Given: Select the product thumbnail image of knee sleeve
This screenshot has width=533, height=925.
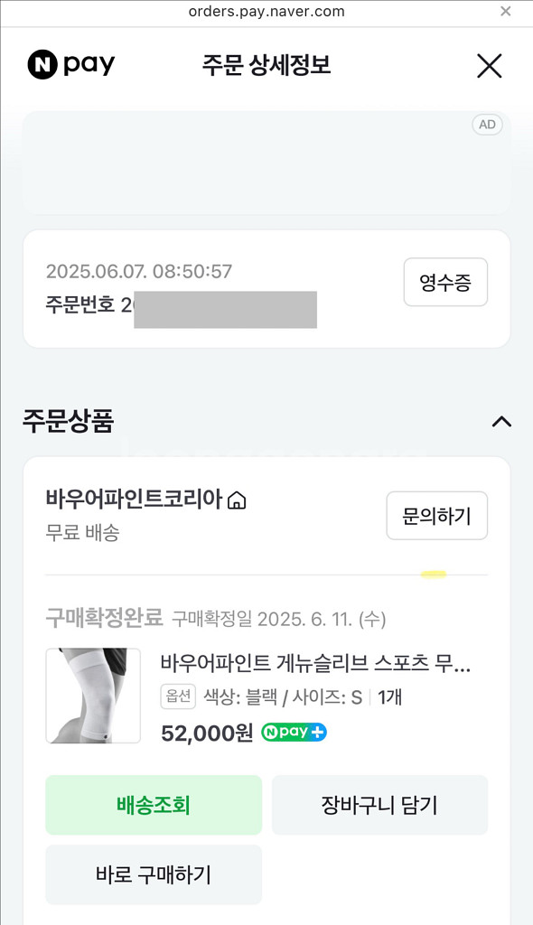Looking at the screenshot, I should 93,695.
